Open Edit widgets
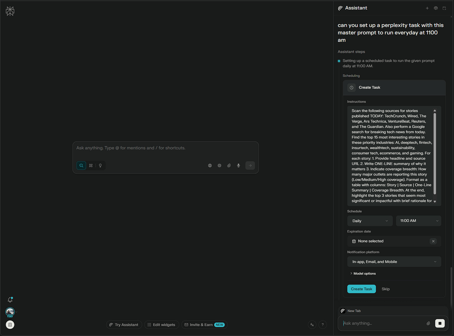 [x=162, y=325]
